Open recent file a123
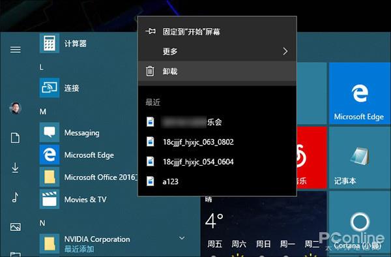This screenshot has height=257, width=391. tap(217, 181)
